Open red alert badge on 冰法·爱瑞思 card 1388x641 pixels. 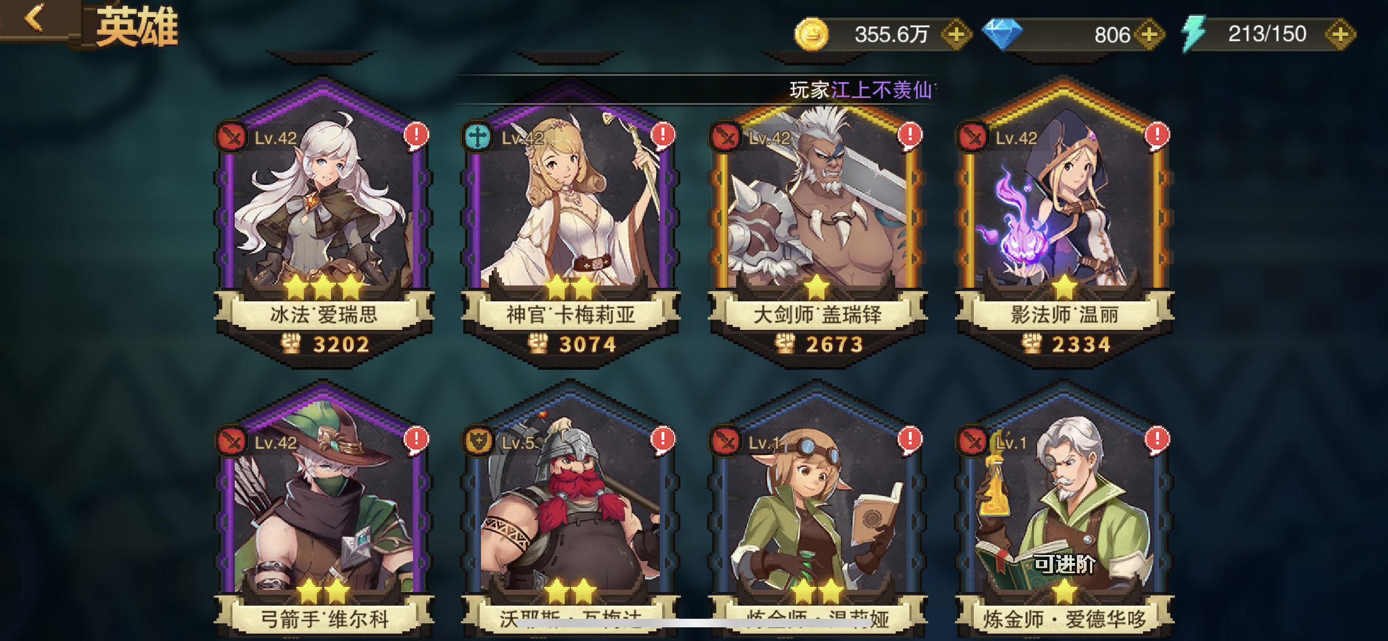pyautogui.click(x=417, y=136)
